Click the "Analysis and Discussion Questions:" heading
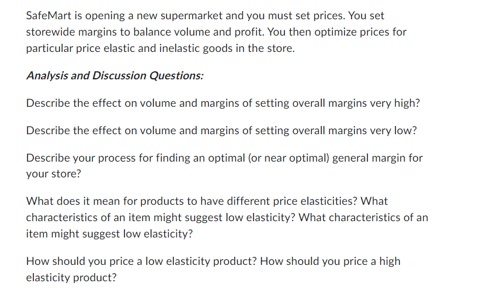The width and height of the screenshot is (497, 290). pos(114,76)
